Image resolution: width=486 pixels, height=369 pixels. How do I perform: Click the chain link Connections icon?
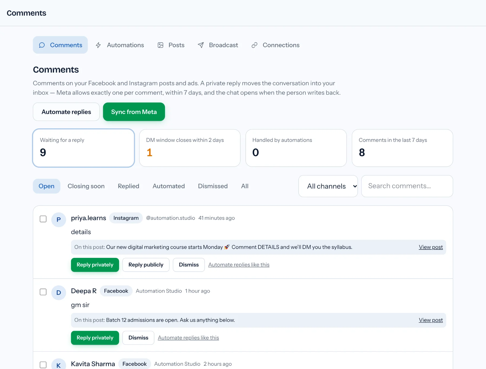[x=254, y=45]
